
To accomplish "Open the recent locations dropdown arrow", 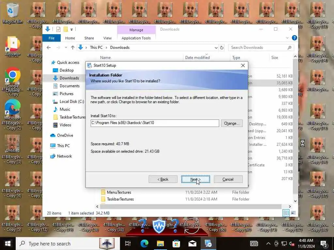I will [x=66, y=48].
